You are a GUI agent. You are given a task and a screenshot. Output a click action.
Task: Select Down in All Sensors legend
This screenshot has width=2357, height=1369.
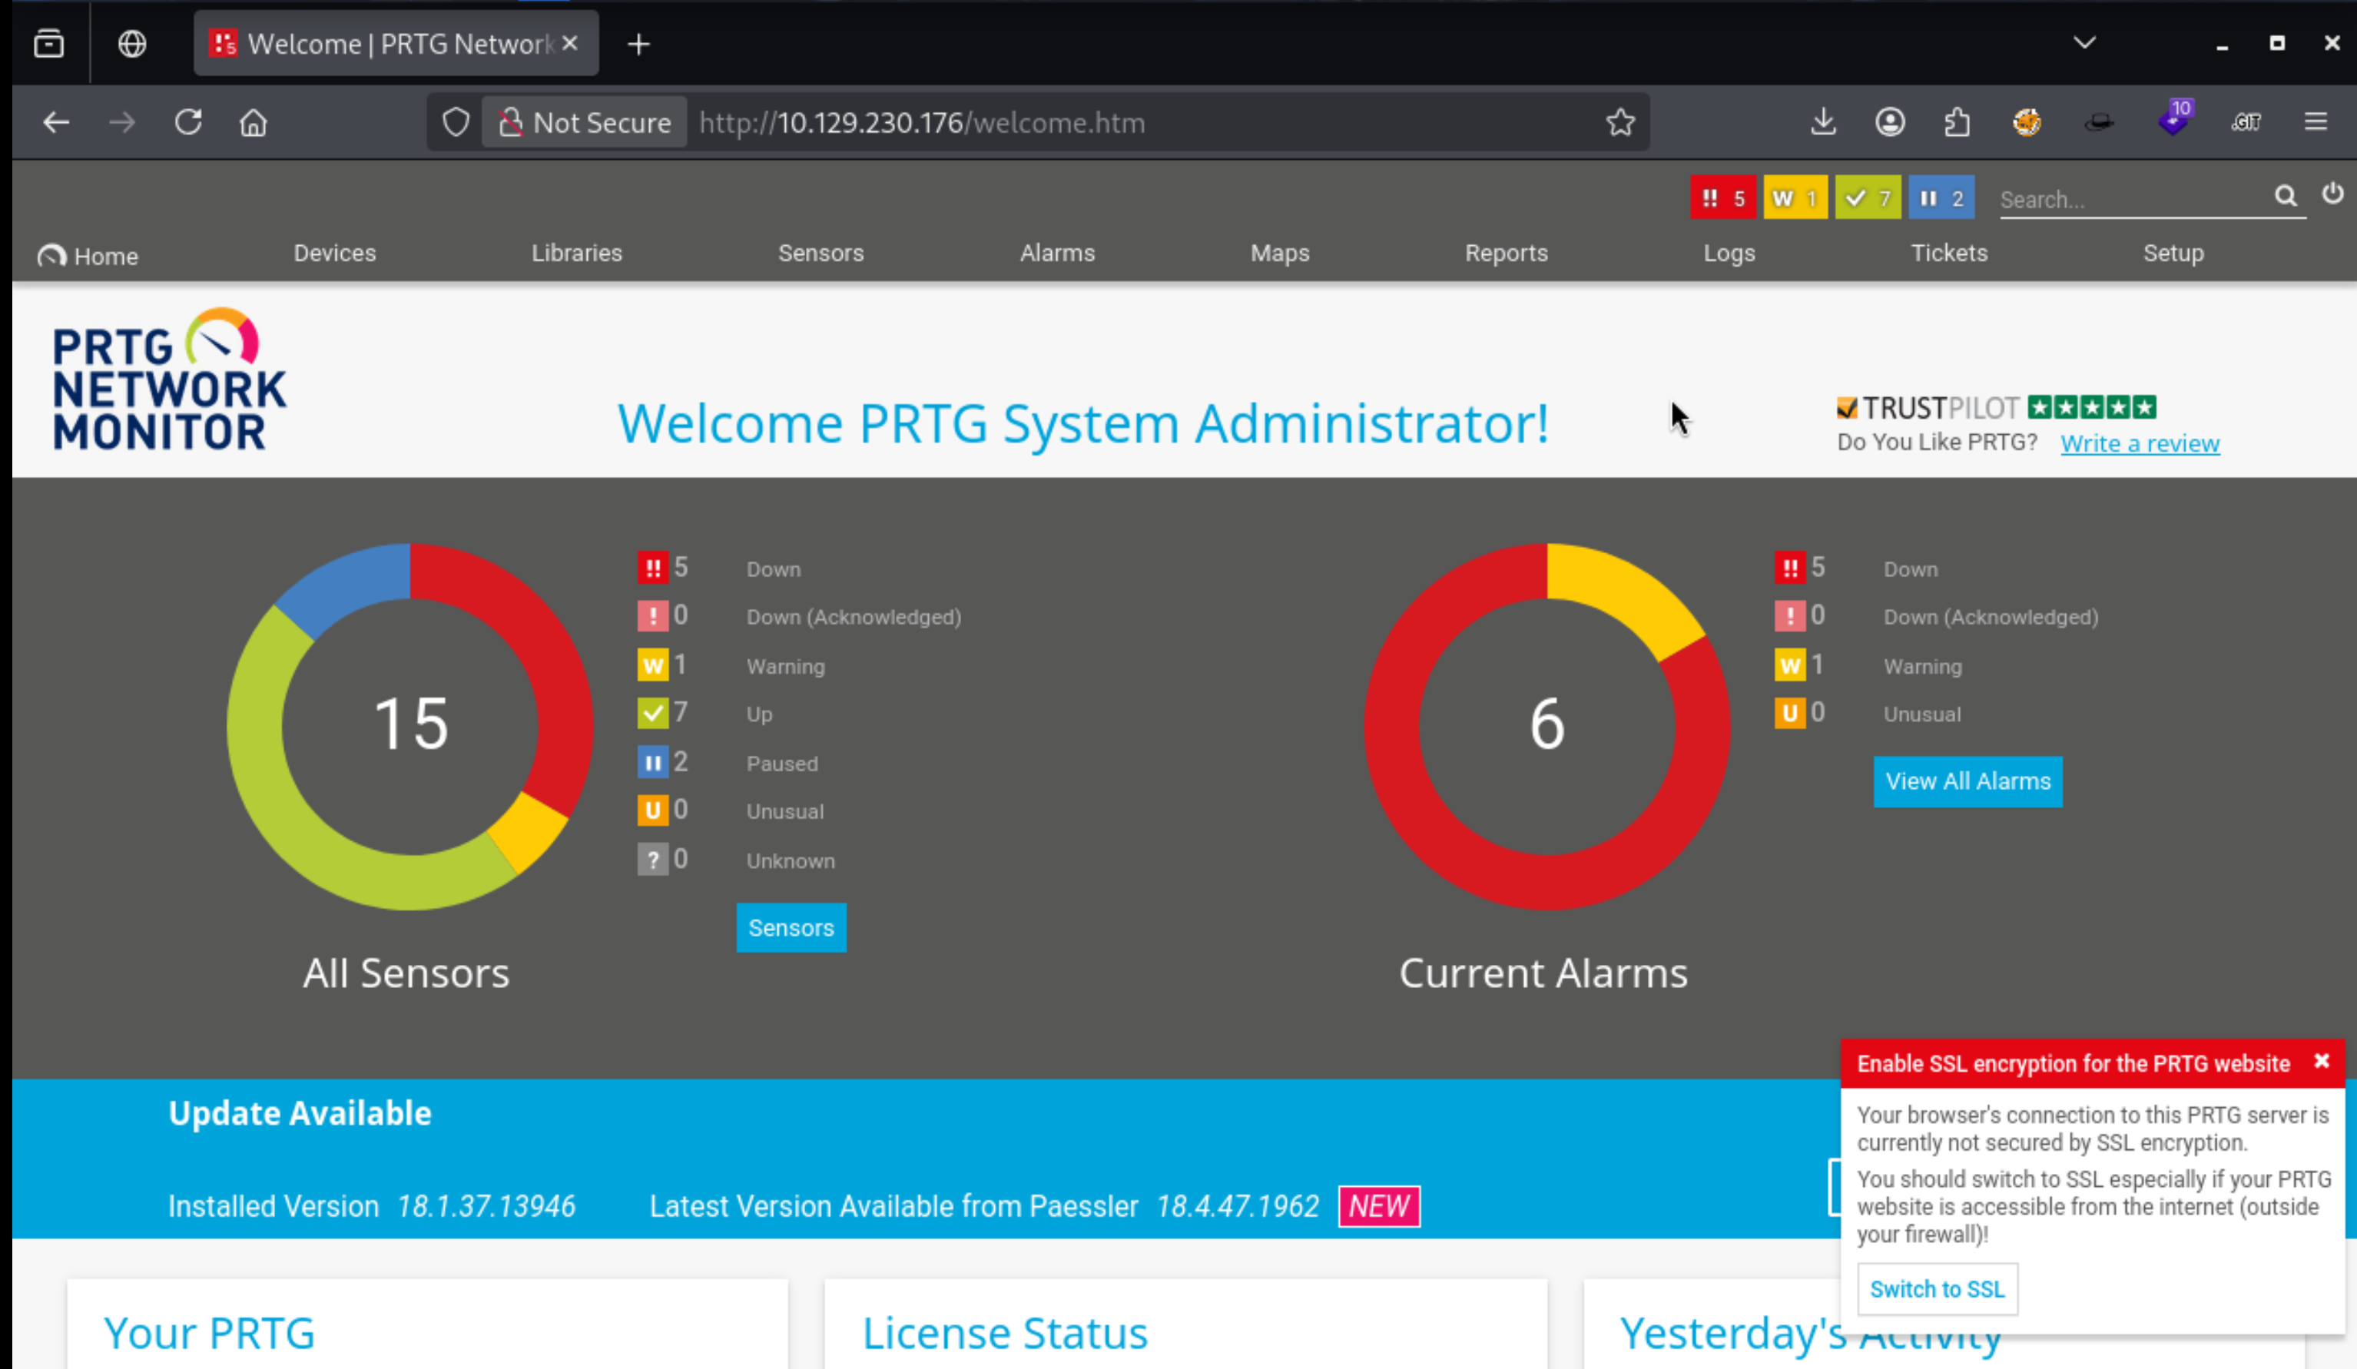pyautogui.click(x=773, y=568)
